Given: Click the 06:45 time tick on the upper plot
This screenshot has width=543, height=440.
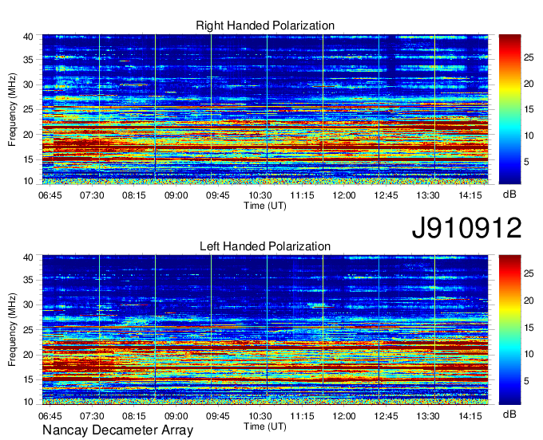Looking at the screenshot, I should (x=50, y=195).
